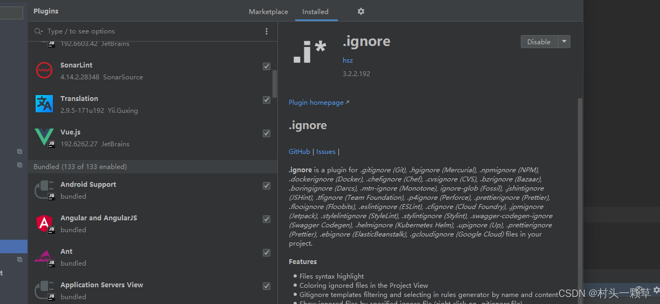This screenshot has width=660, height=304.
Task: Select the Application Servers View icon
Action: [x=44, y=291]
